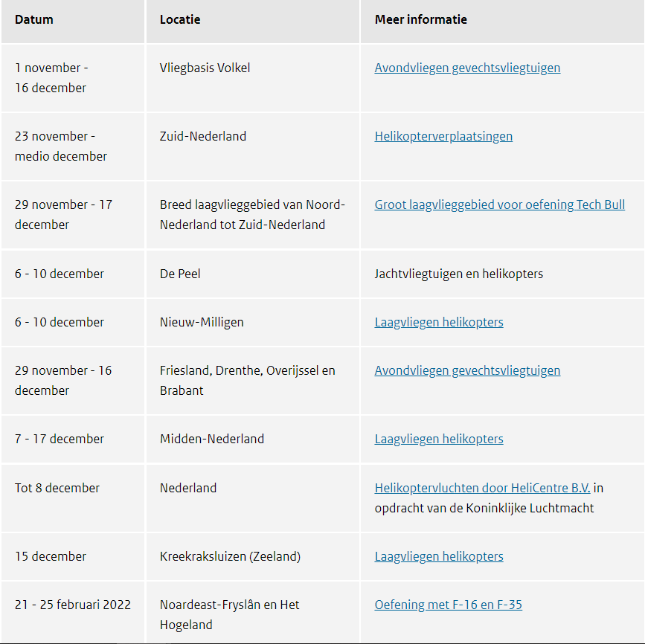Select the 21 - 25 februari 2022 date
Image resolution: width=645 pixels, height=644 pixels.
(73, 605)
